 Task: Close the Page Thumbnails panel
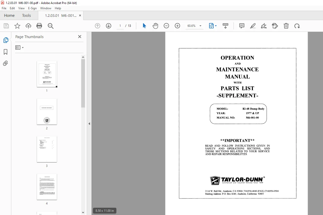click(x=80, y=37)
